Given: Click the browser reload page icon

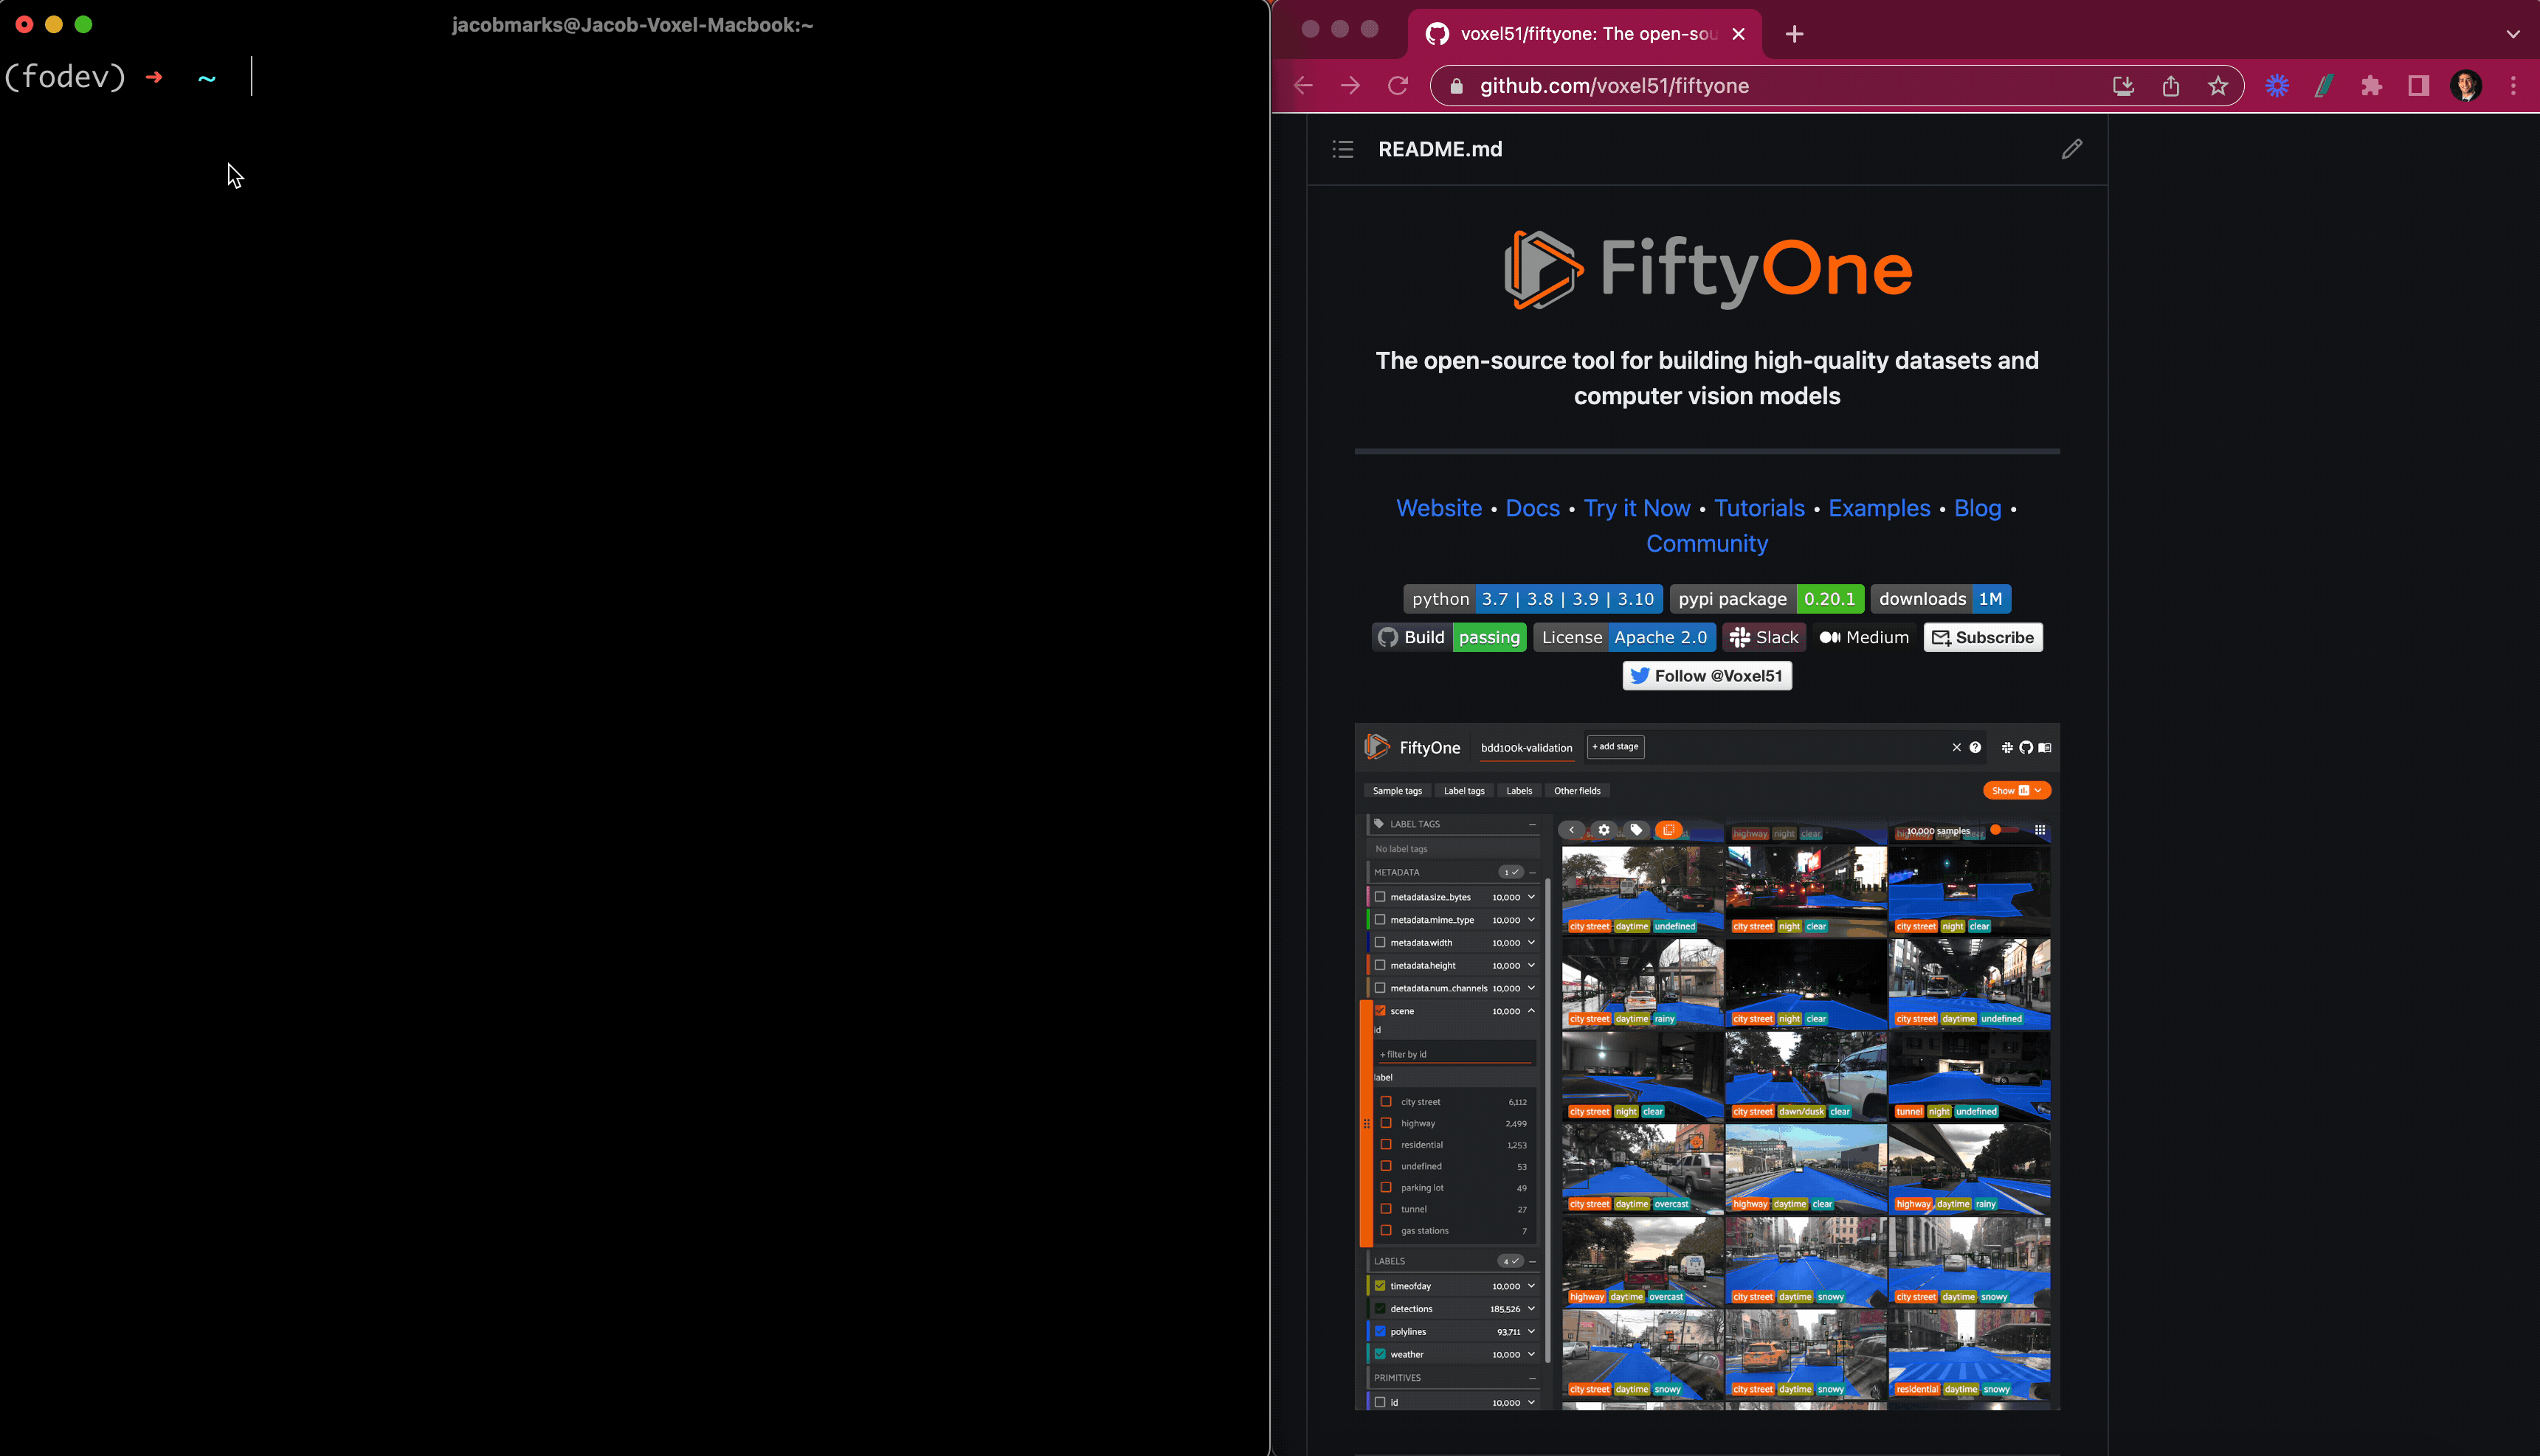Looking at the screenshot, I should [1398, 86].
